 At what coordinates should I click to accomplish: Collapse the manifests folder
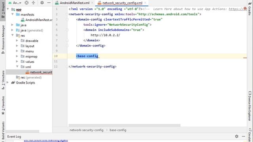tap(12, 14)
